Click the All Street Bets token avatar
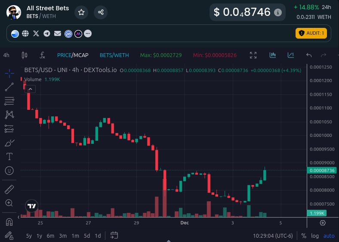The width and height of the screenshot is (339, 242). 14,12
